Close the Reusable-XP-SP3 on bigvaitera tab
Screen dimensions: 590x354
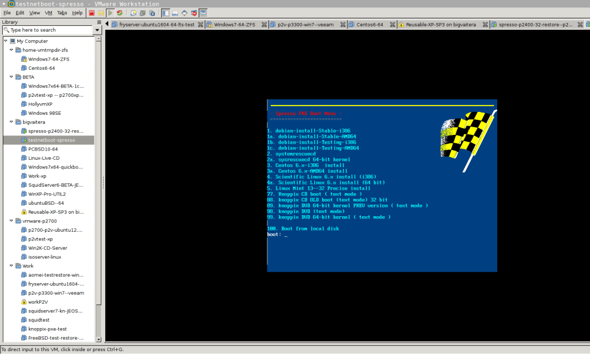pos(485,24)
